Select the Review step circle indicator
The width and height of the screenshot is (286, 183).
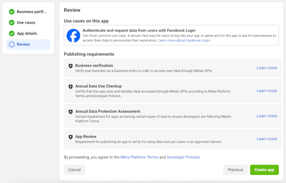click(12, 44)
